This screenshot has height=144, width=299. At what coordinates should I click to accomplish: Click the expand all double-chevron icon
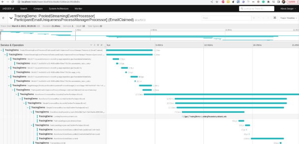point(98,45)
